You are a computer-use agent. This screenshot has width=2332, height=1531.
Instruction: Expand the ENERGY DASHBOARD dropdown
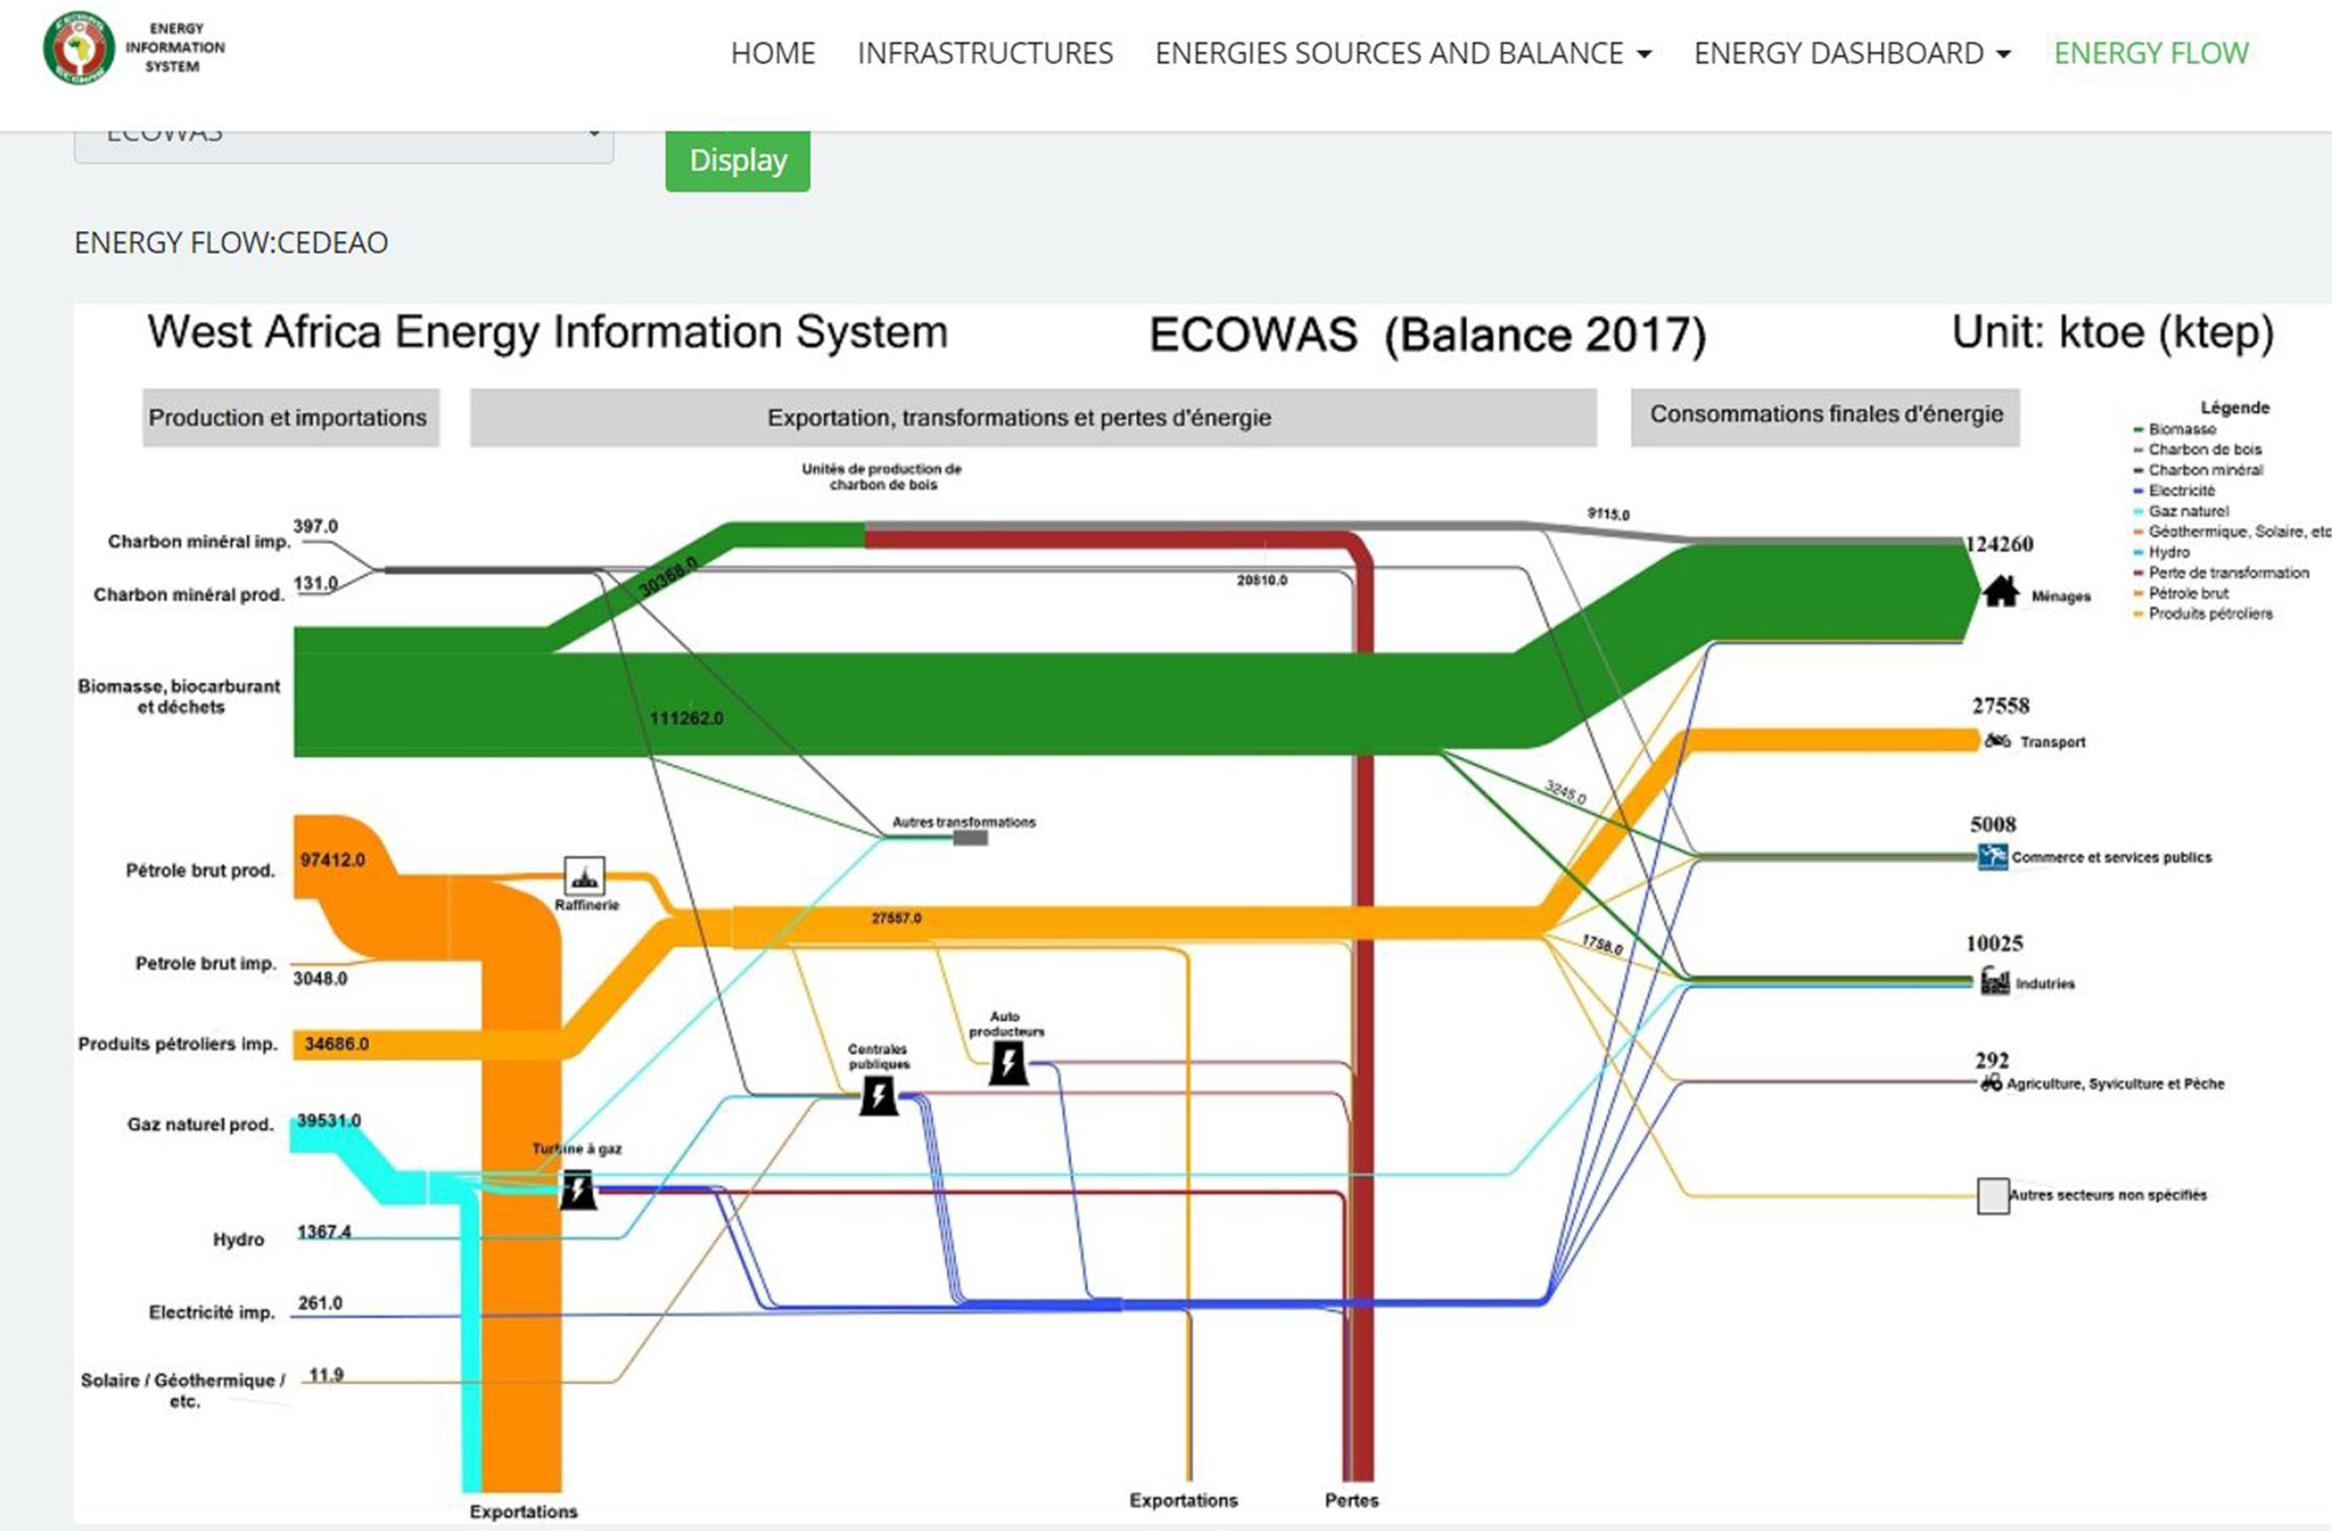[x=1852, y=53]
